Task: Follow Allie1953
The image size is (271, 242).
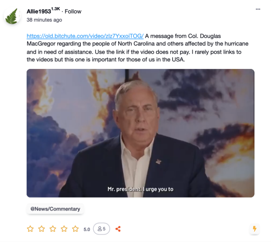Action: [x=73, y=11]
